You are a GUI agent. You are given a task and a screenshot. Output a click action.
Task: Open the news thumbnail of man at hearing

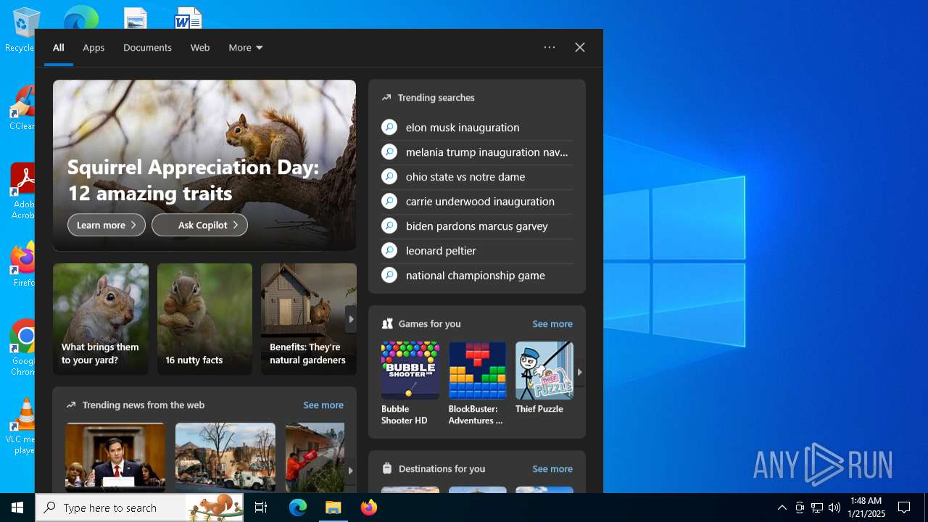(115, 457)
